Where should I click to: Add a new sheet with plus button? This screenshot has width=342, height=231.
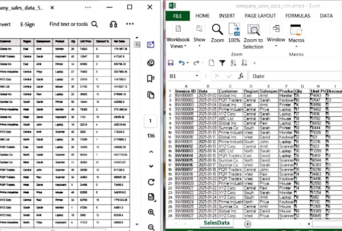click(x=247, y=224)
